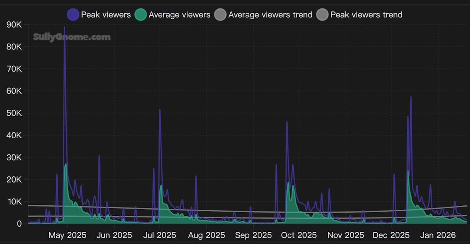470x244 pixels.
Task: Hide the Average viewers series via its label
Action: [x=179, y=15]
